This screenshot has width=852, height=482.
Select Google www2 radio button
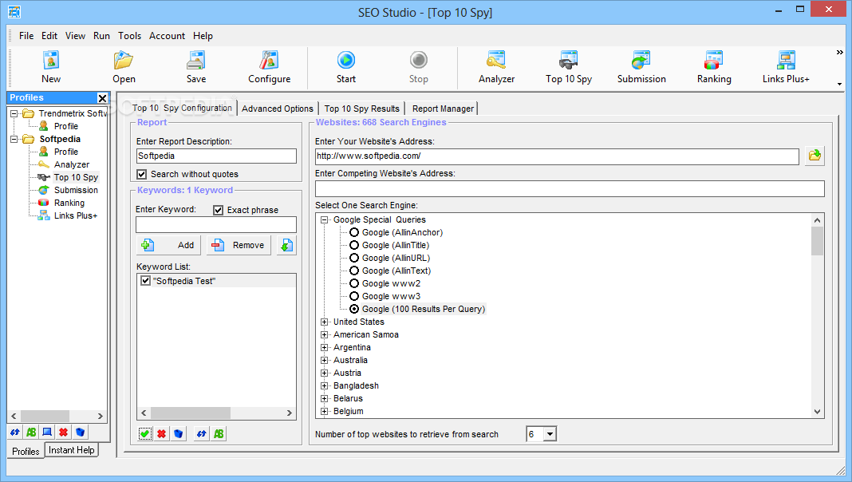coord(354,283)
